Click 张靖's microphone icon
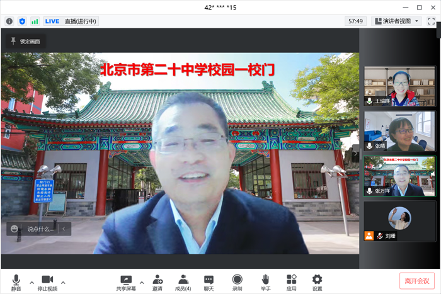The width and height of the screenshot is (441, 294). click(x=370, y=145)
